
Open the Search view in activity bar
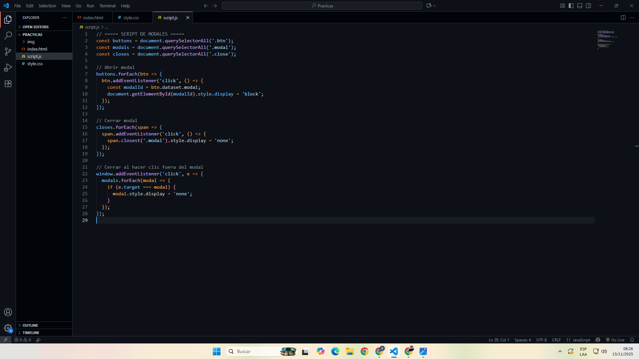[x=8, y=36]
